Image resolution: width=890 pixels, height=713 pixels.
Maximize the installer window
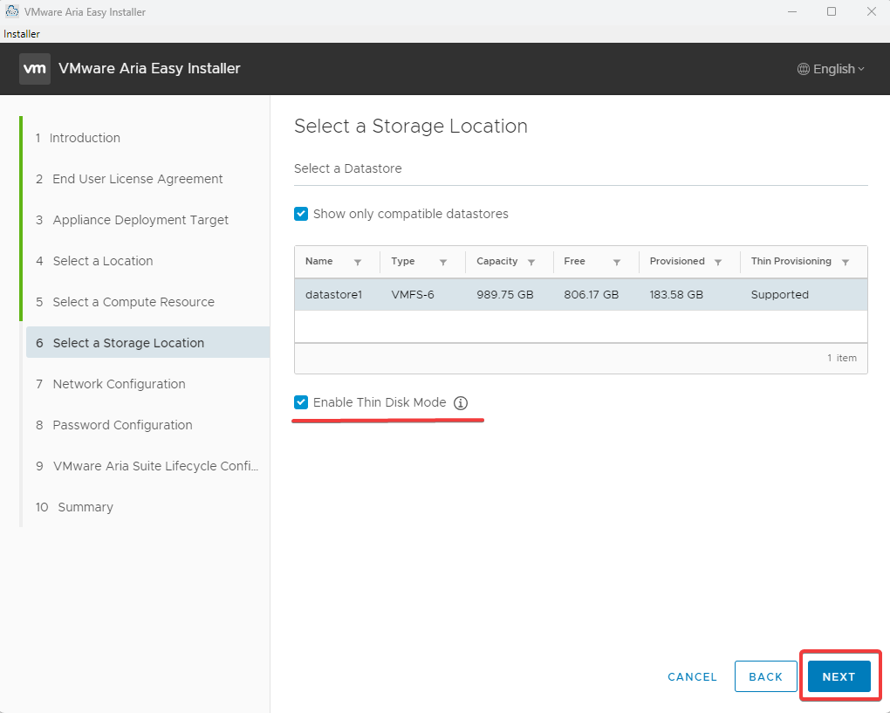pos(832,11)
